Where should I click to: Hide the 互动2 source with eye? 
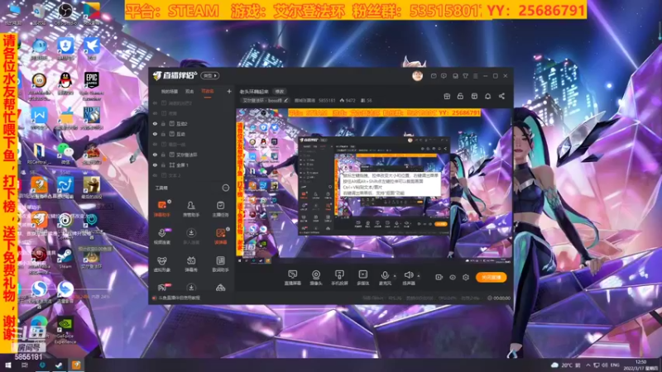(155, 123)
